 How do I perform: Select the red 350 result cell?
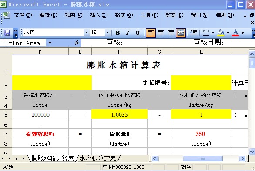(x=201, y=134)
